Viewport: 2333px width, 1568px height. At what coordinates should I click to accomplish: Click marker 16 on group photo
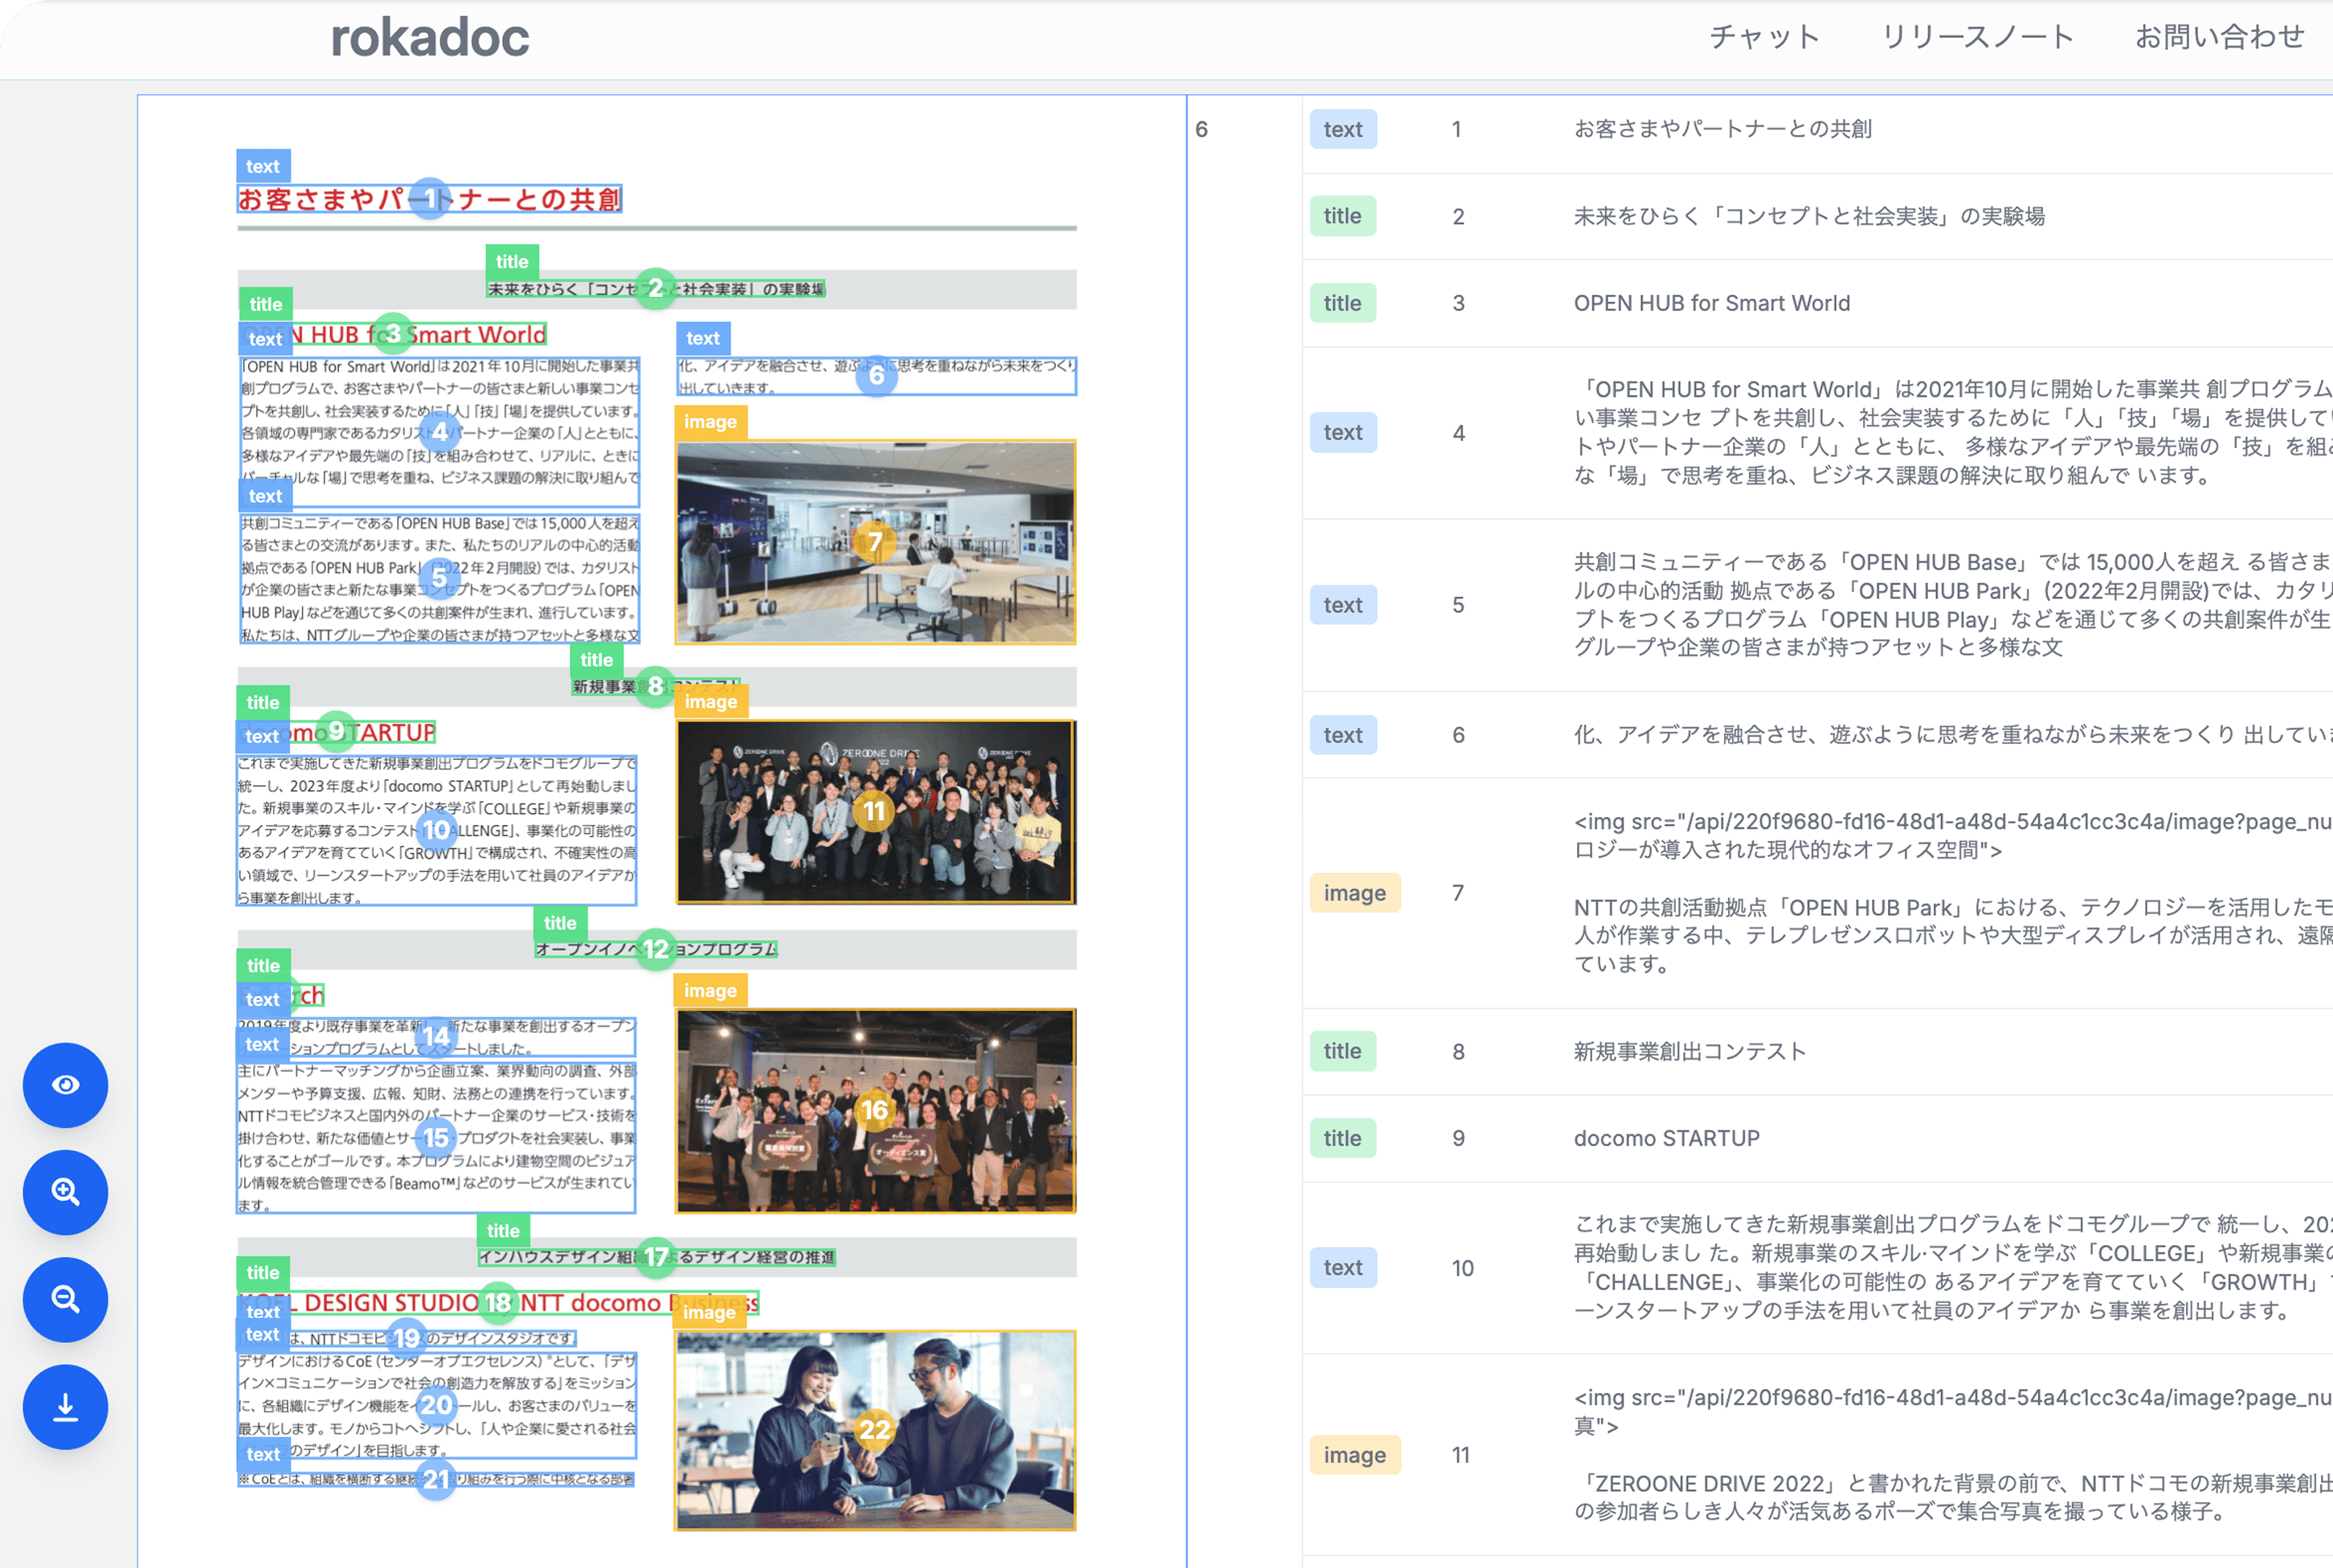pyautogui.click(x=875, y=1110)
